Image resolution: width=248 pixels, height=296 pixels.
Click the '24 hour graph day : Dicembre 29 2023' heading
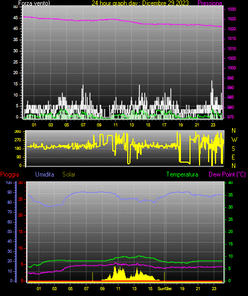click(140, 3)
